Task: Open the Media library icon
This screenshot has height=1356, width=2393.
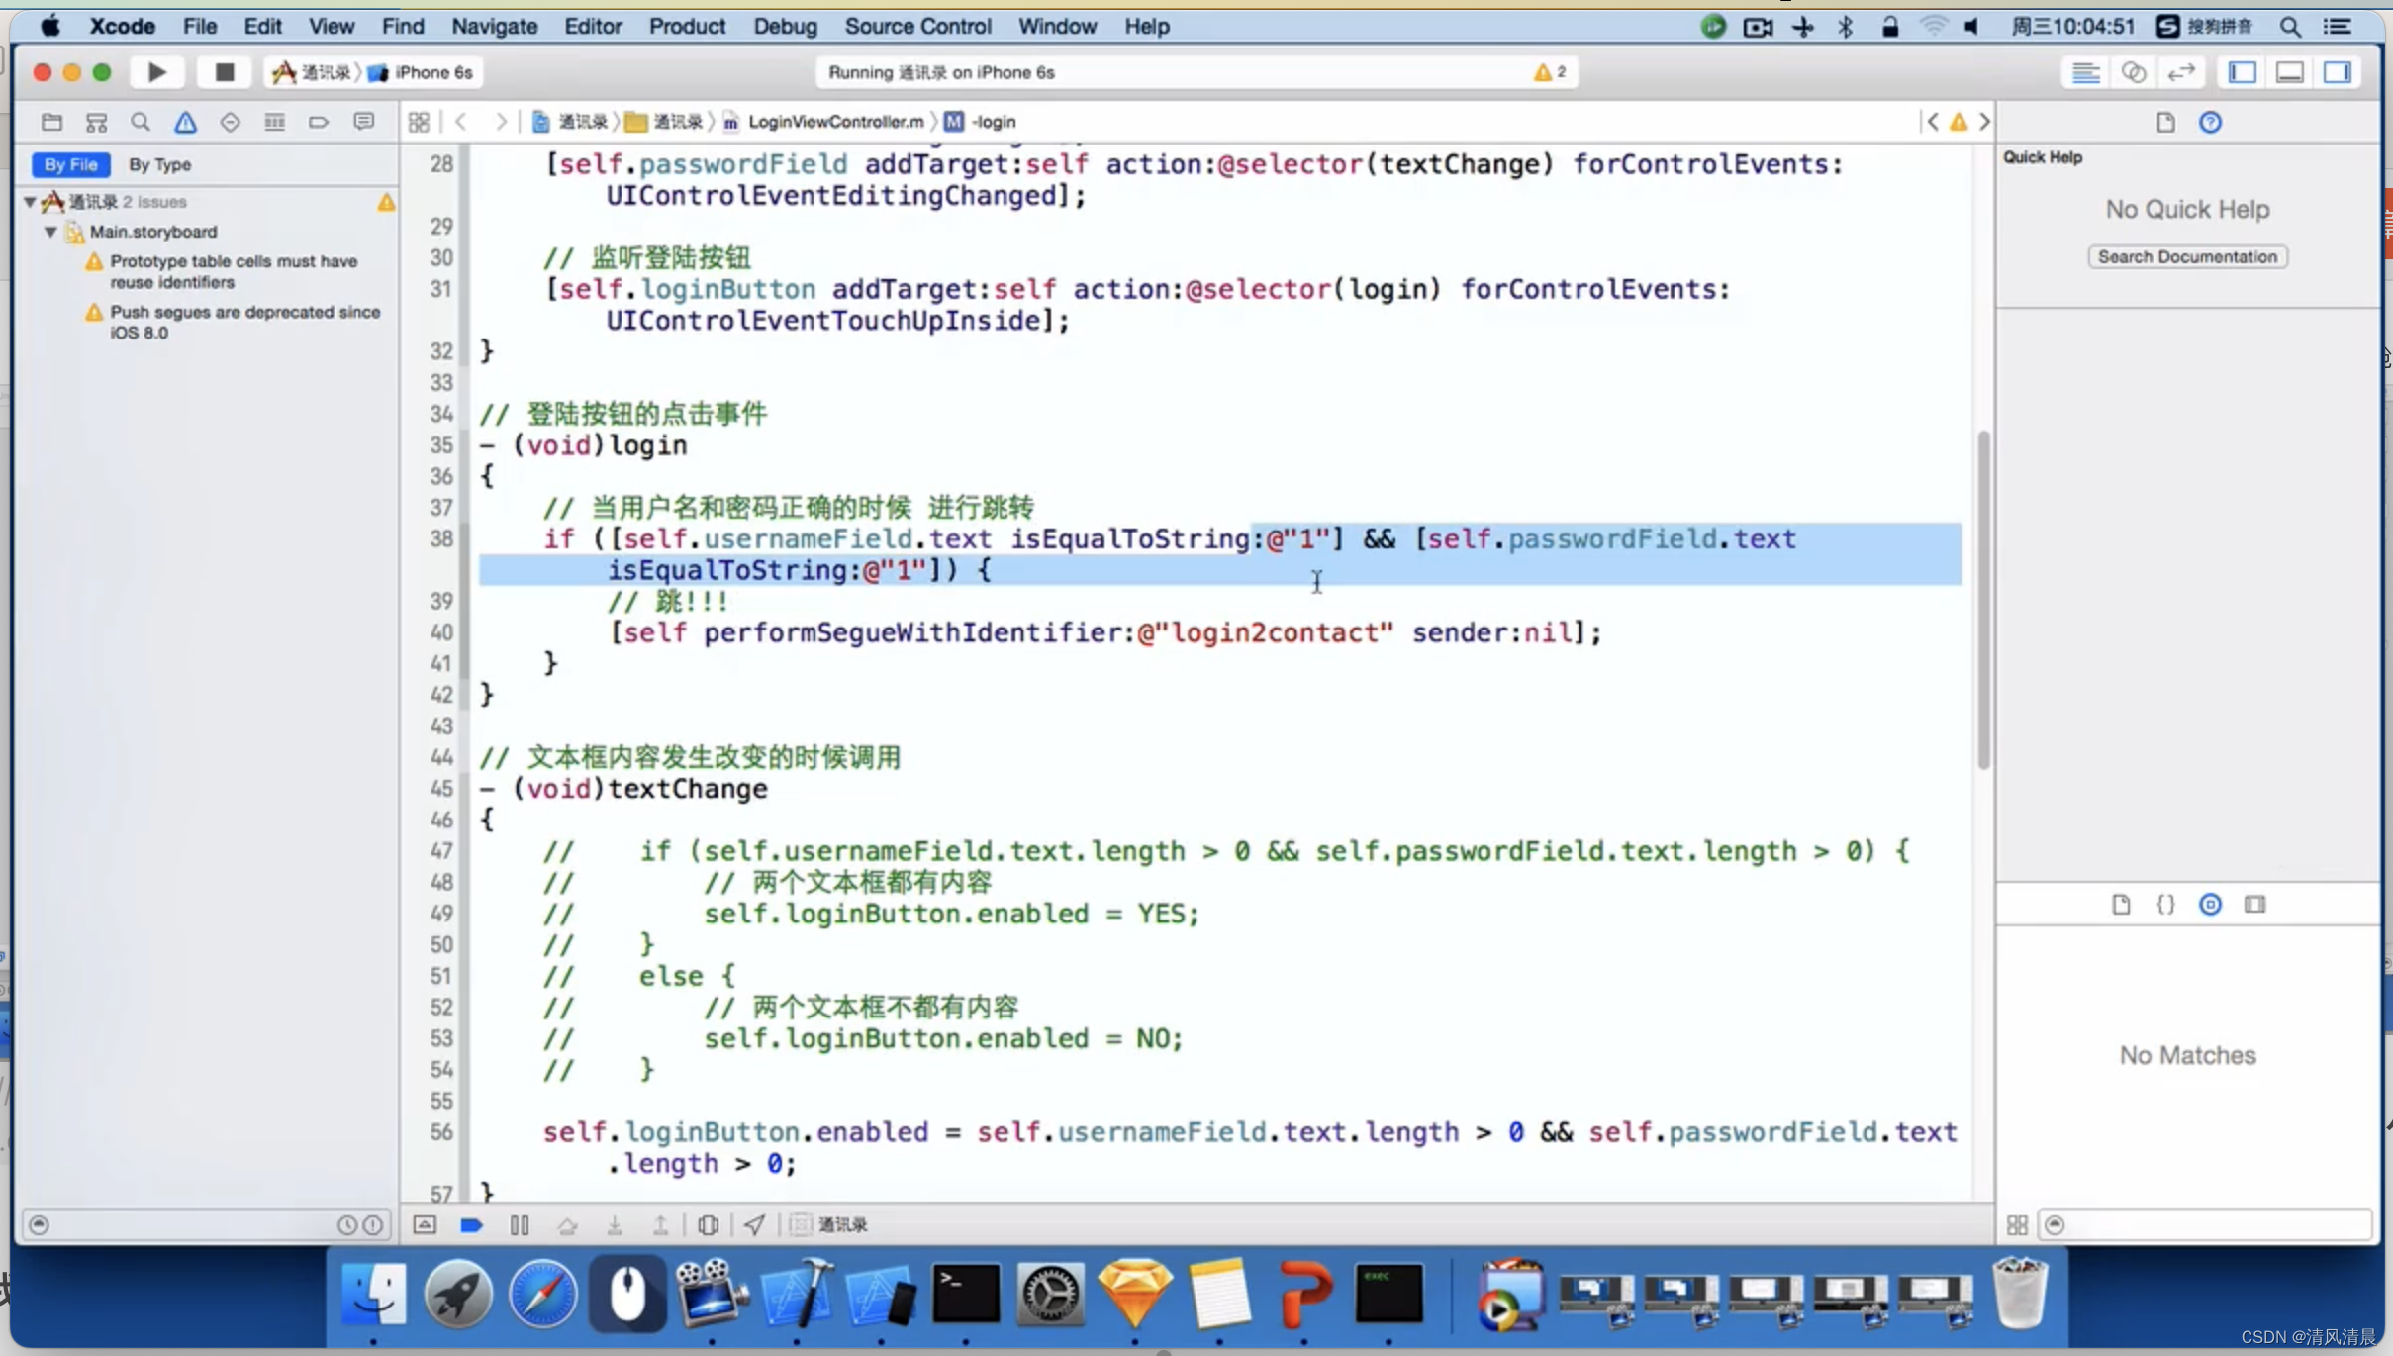Action: point(2254,904)
